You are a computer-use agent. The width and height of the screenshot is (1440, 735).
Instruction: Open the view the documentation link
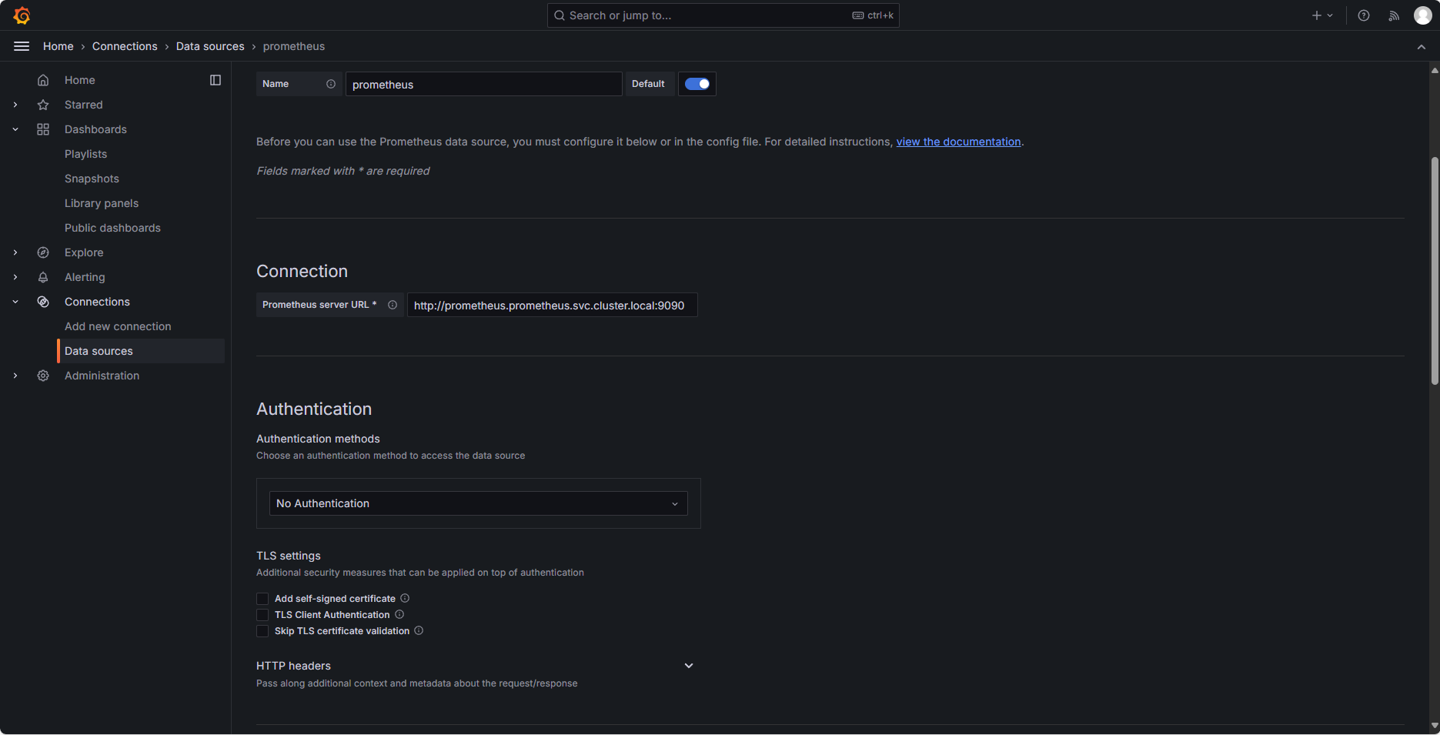[958, 142]
